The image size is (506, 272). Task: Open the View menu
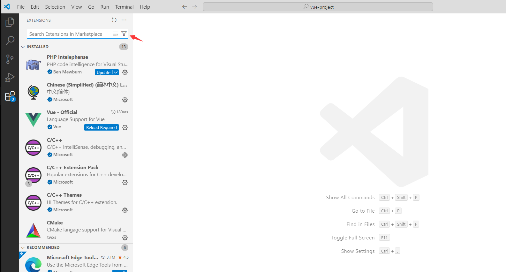pyautogui.click(x=76, y=7)
